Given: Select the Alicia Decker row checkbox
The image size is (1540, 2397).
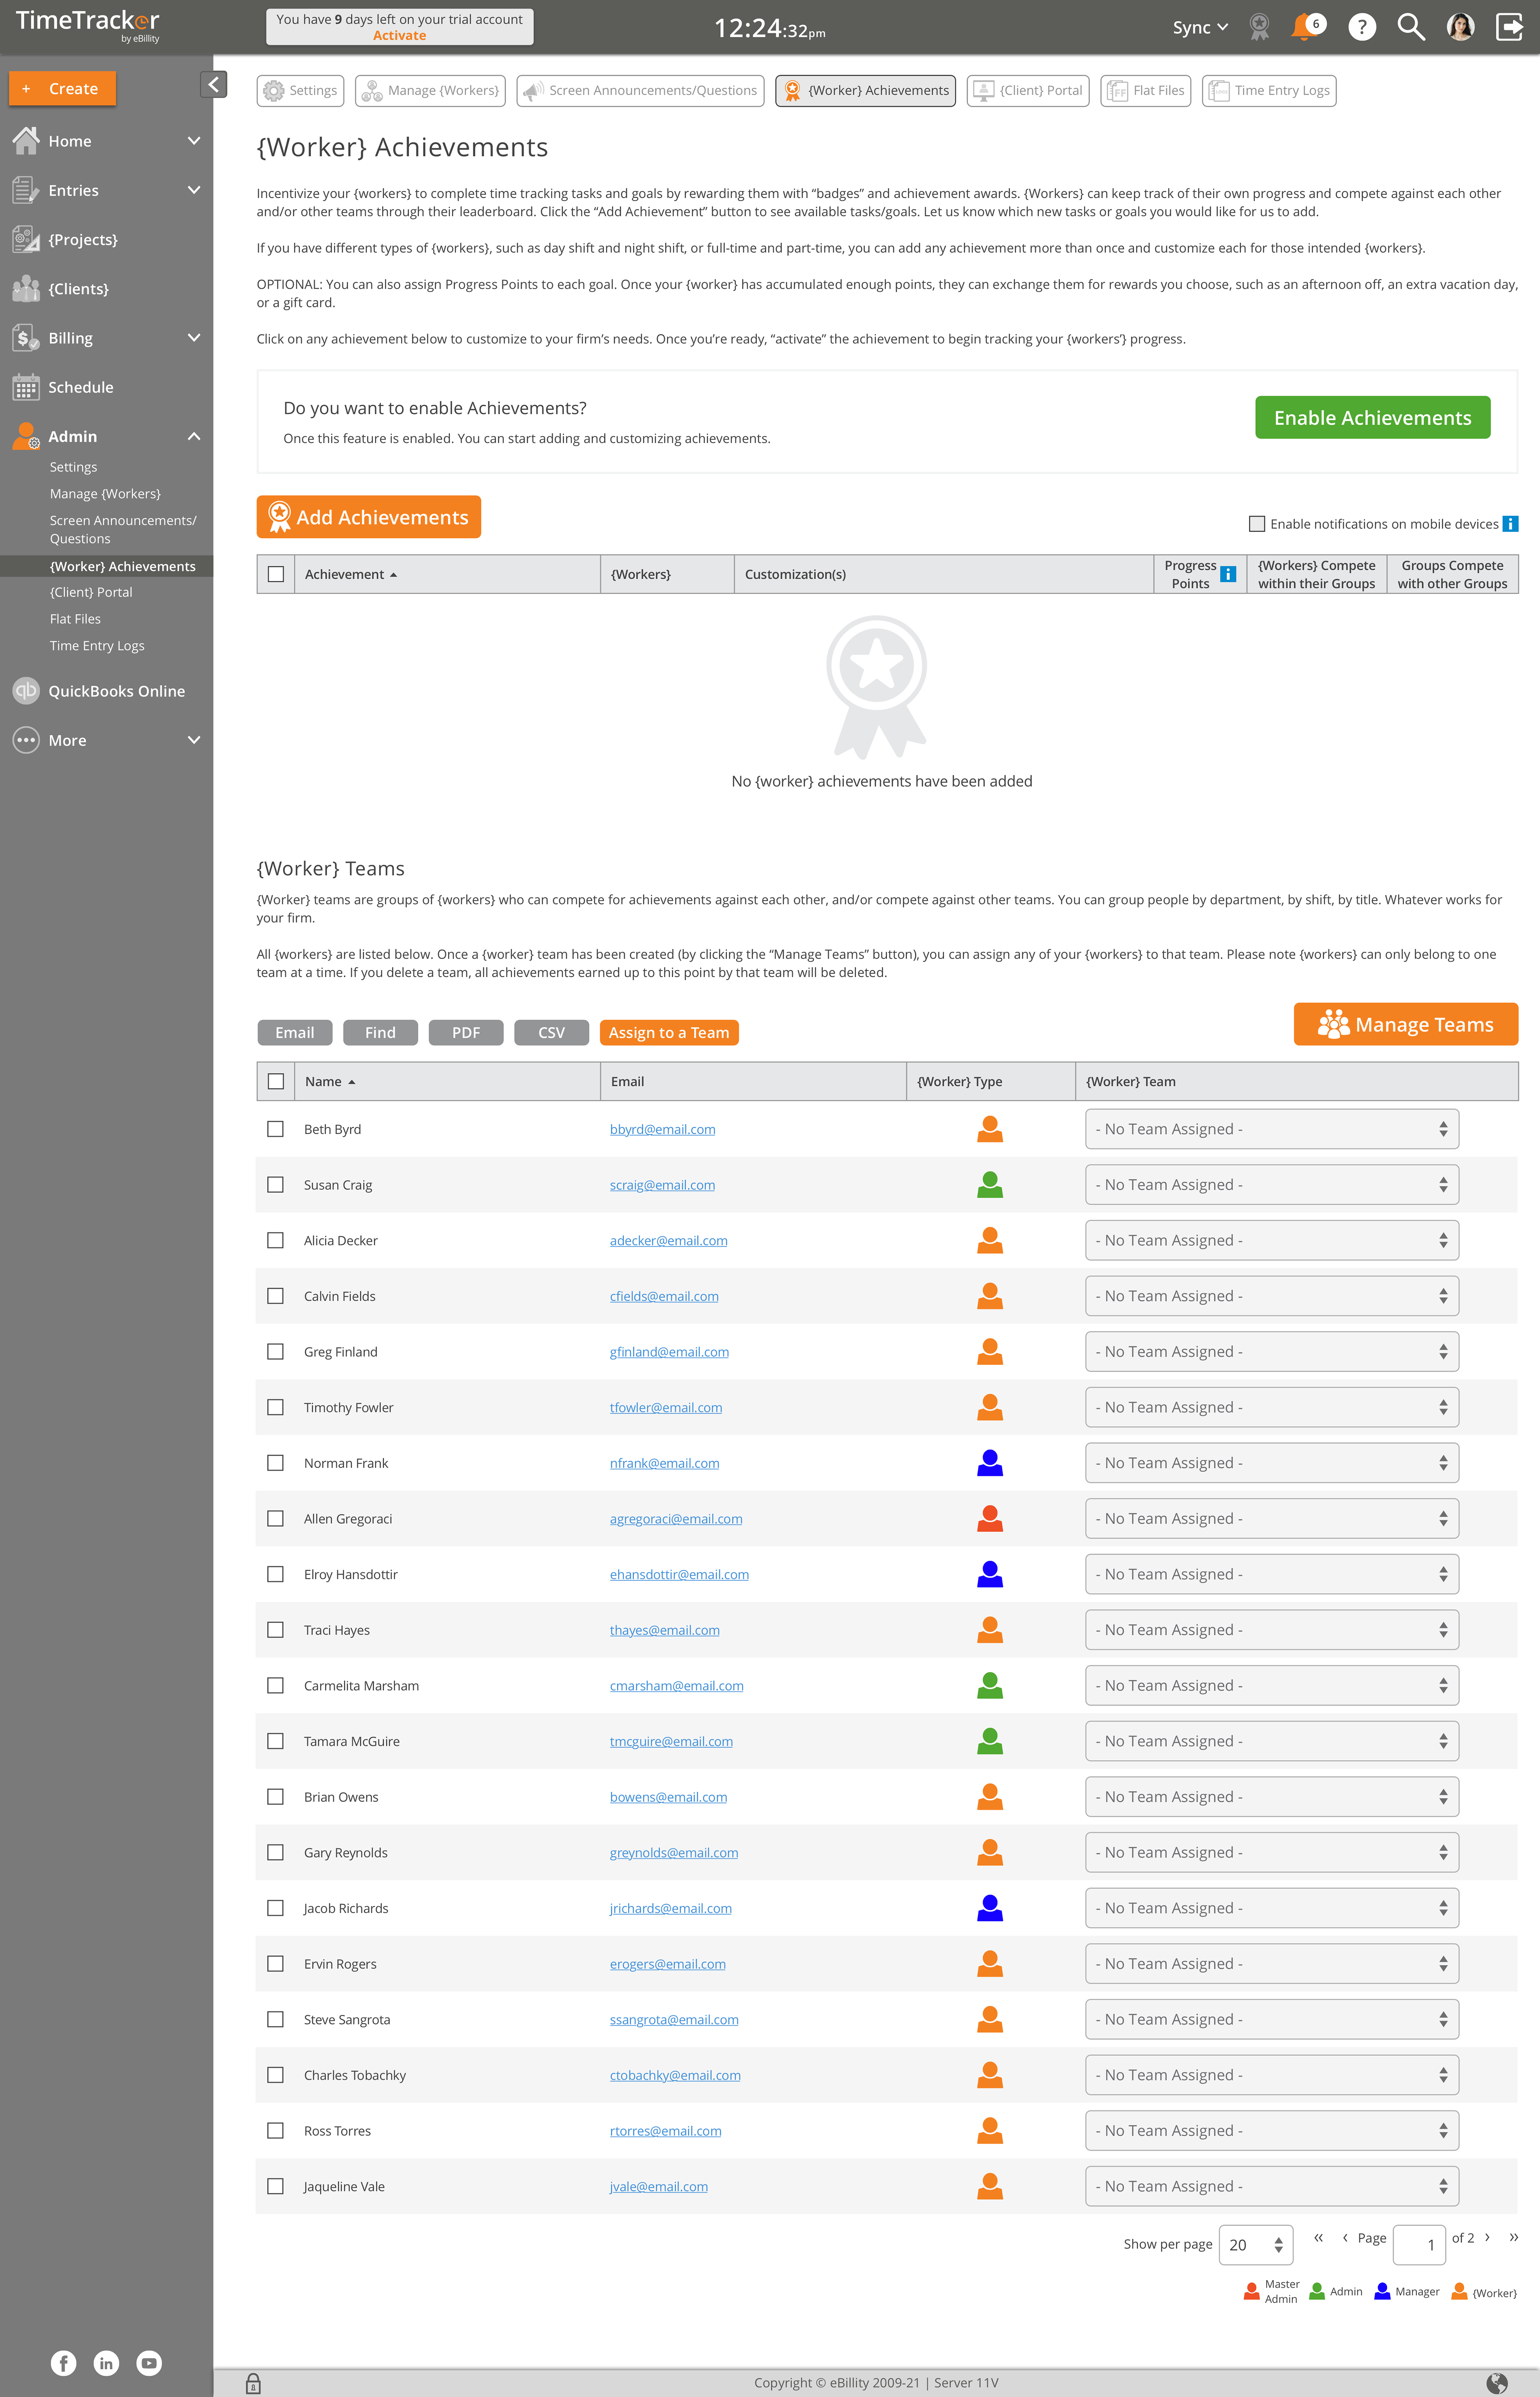Looking at the screenshot, I should 276,1240.
